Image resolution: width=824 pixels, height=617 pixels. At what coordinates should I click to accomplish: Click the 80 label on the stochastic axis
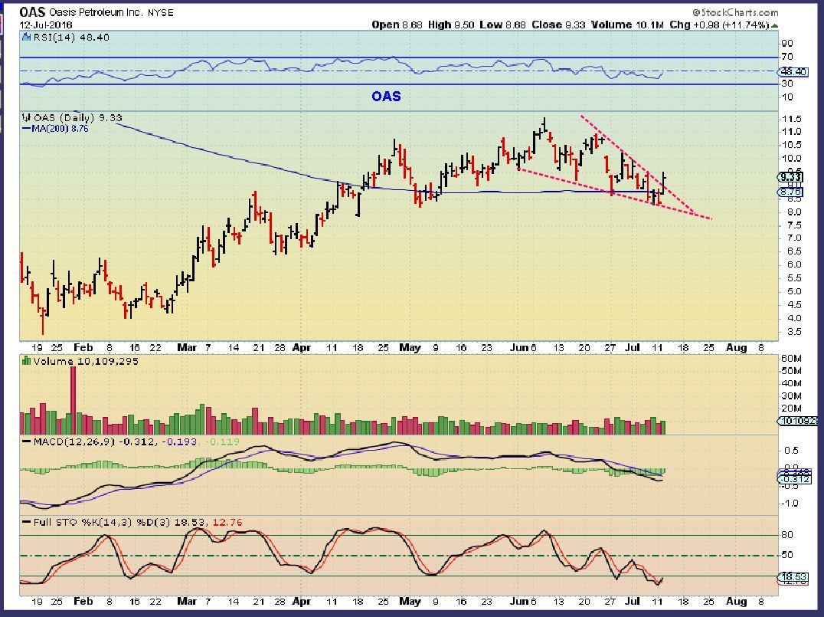[787, 535]
